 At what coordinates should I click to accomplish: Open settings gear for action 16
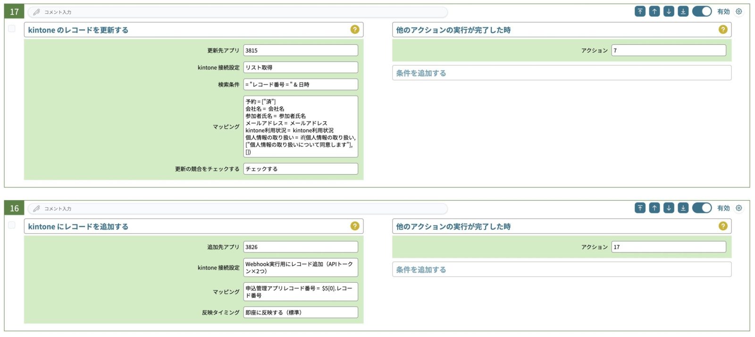(739, 208)
